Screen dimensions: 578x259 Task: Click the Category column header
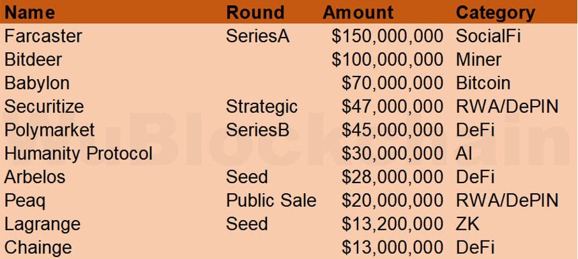(x=496, y=12)
